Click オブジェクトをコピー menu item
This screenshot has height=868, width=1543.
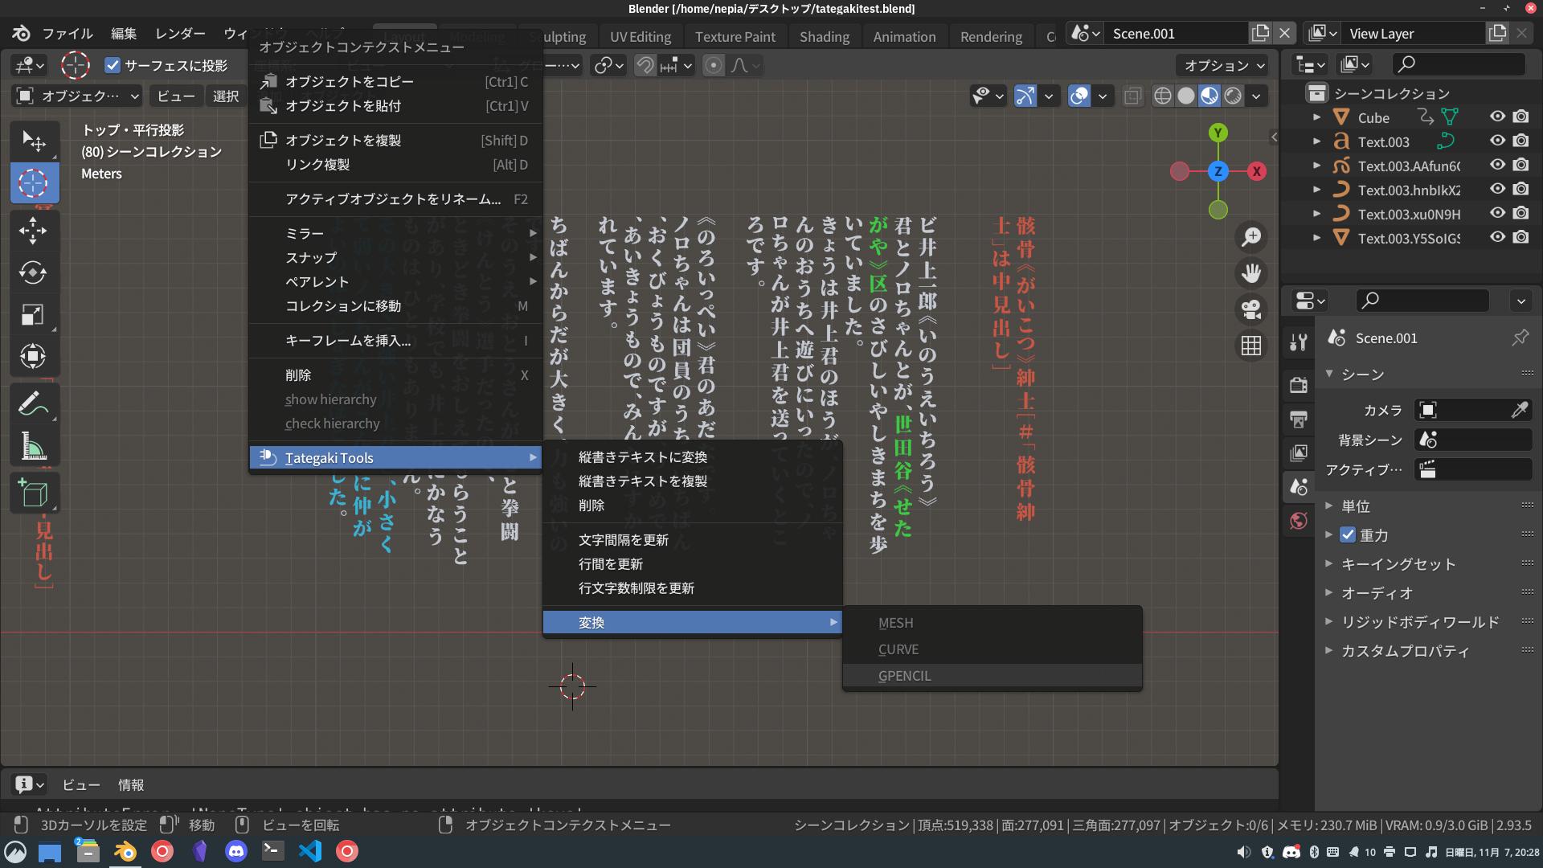(395, 82)
